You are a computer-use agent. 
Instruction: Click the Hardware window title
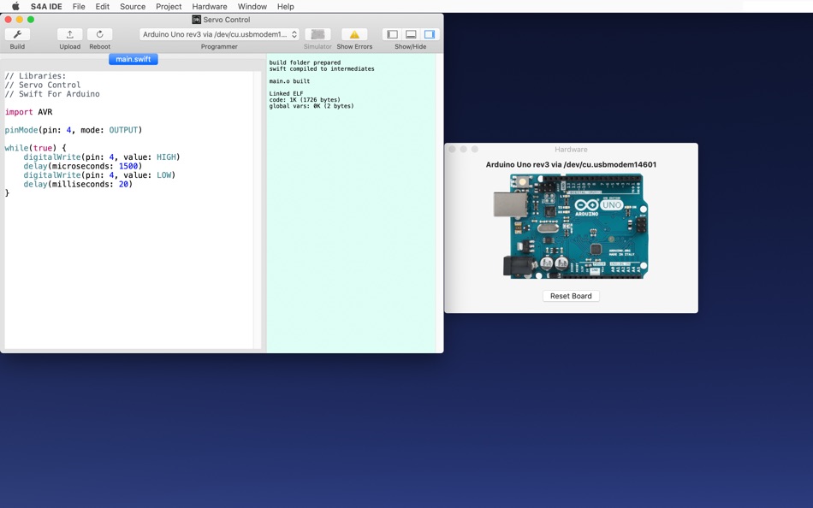tap(571, 150)
